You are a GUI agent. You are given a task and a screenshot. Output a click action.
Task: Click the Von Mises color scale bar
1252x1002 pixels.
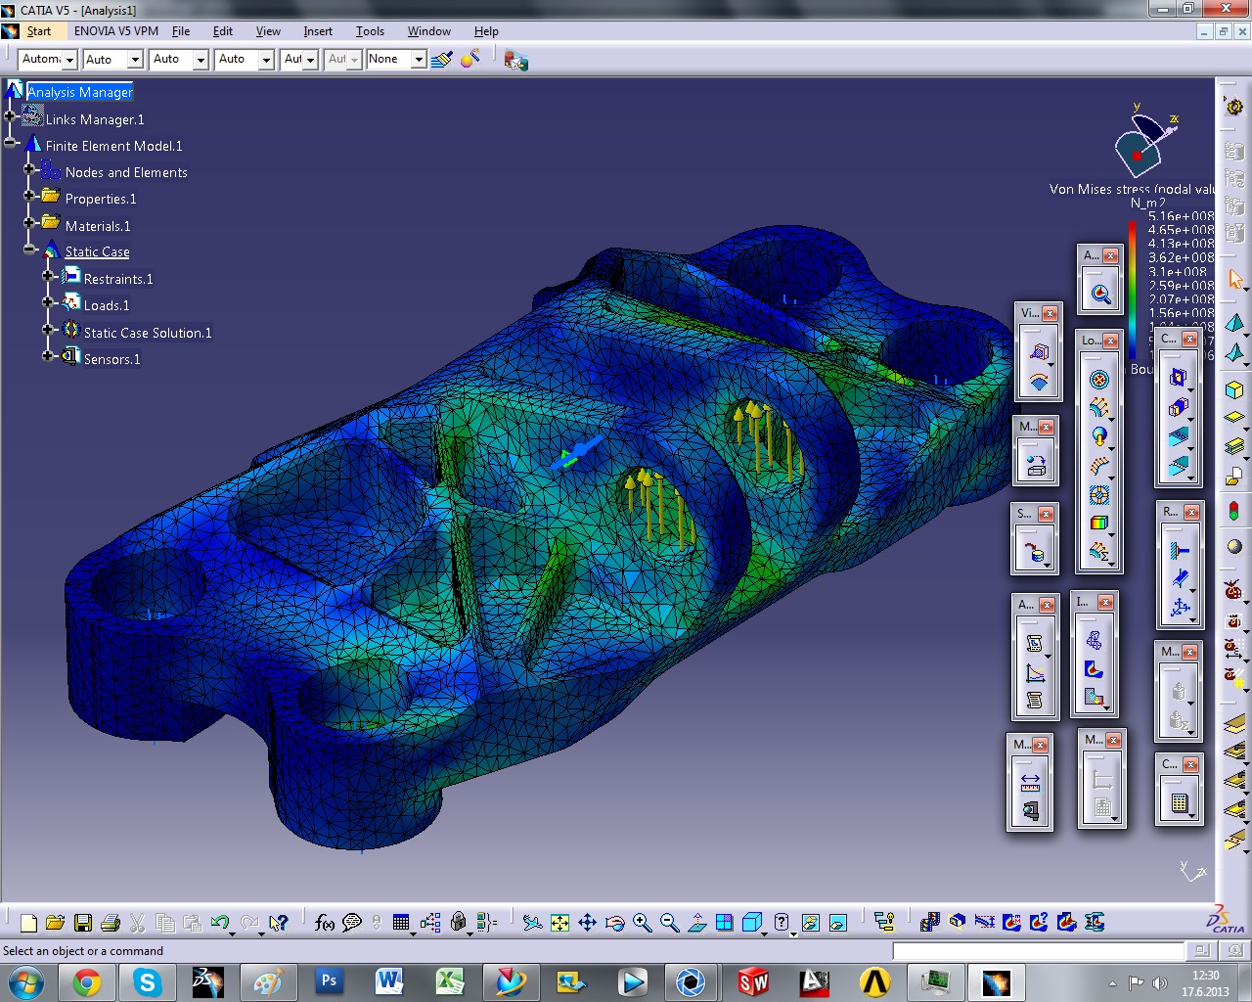[1132, 290]
